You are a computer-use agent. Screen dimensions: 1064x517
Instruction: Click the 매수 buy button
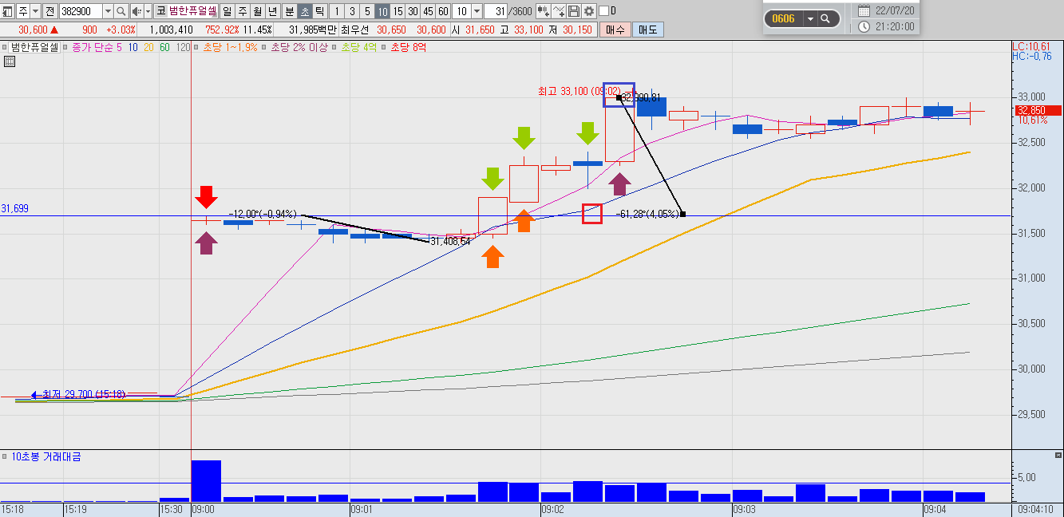click(615, 30)
